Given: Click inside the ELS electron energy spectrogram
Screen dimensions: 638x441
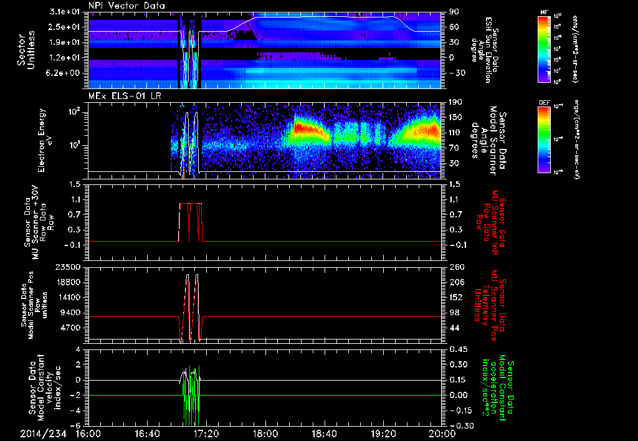Looking at the screenshot, I should [264, 141].
